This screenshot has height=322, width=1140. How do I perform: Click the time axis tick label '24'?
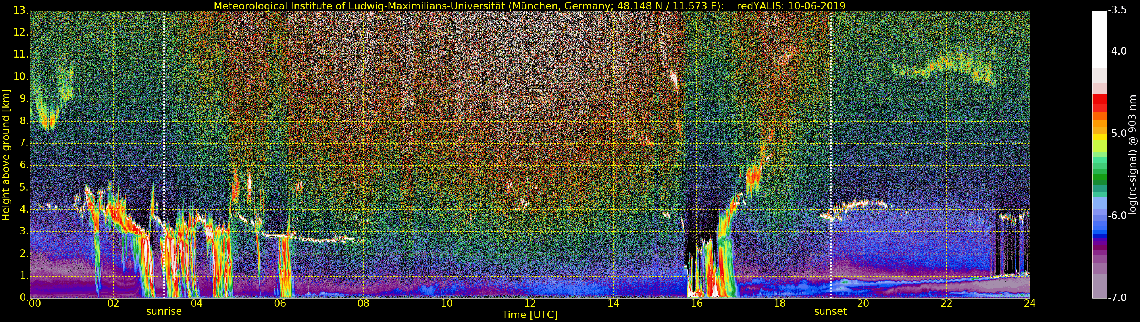click(1030, 303)
